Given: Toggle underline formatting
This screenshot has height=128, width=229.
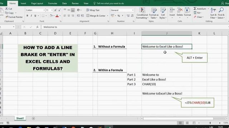Looking at the screenshot, I should pyautogui.click(x=35, y=16).
